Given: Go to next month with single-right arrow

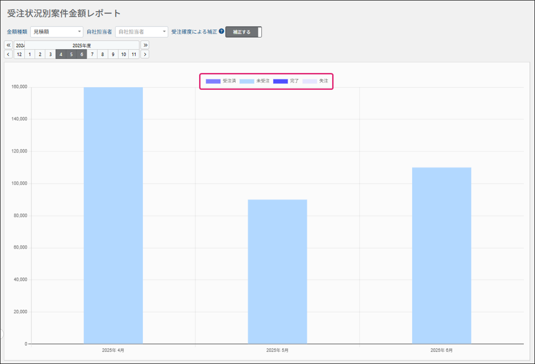Looking at the screenshot, I should [145, 54].
